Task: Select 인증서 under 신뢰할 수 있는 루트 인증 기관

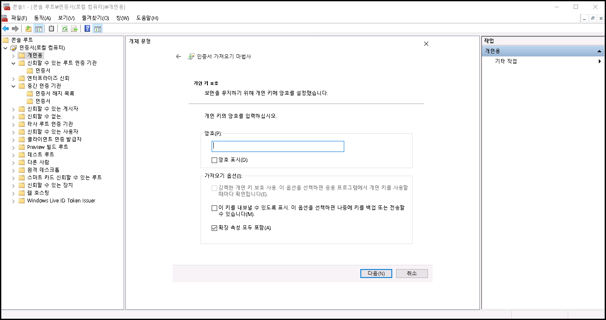Action: point(43,70)
